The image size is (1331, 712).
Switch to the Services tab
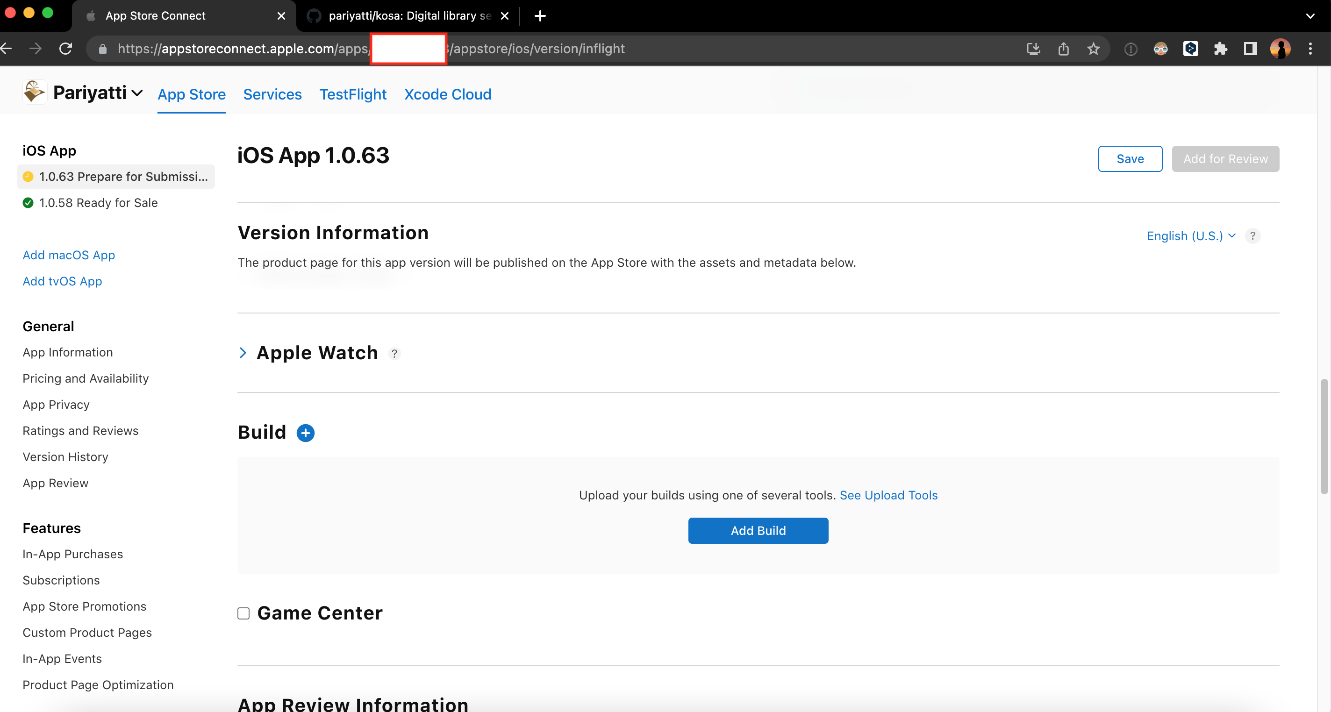(272, 94)
